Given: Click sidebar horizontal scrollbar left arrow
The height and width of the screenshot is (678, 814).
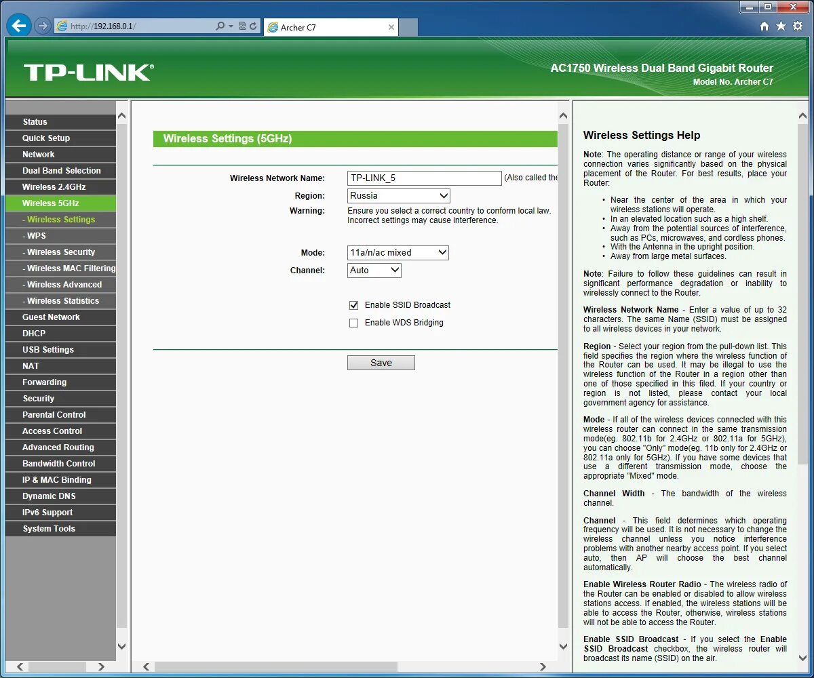Looking at the screenshot, I should [x=20, y=667].
